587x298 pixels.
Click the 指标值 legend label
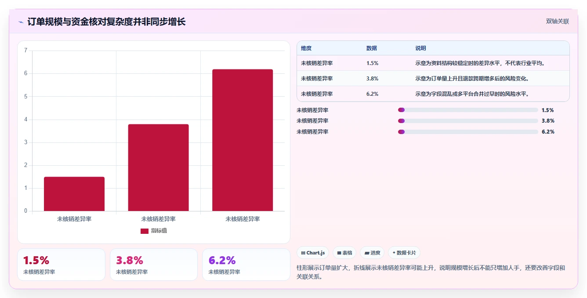[x=159, y=231]
